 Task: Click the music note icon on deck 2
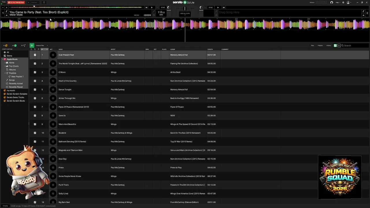pyautogui.click(x=363, y=11)
